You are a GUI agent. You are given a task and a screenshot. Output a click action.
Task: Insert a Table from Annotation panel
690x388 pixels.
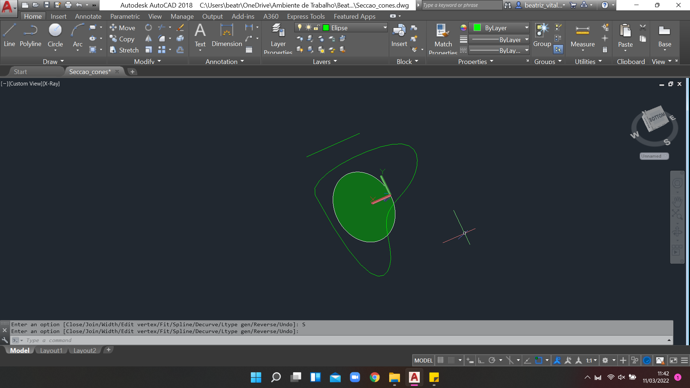tap(249, 50)
